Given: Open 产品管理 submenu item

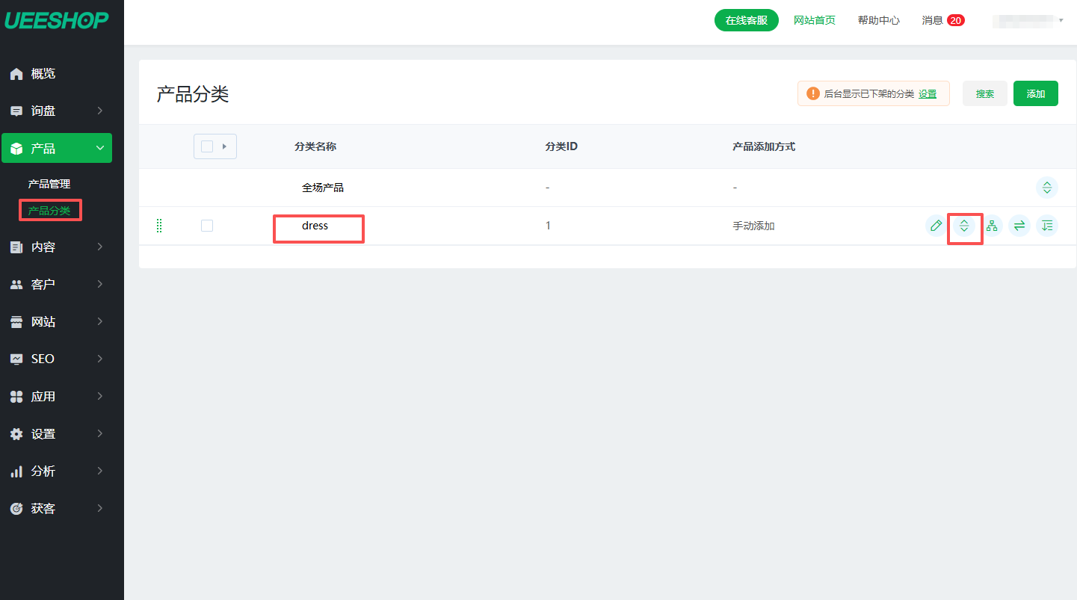Looking at the screenshot, I should pos(49,184).
